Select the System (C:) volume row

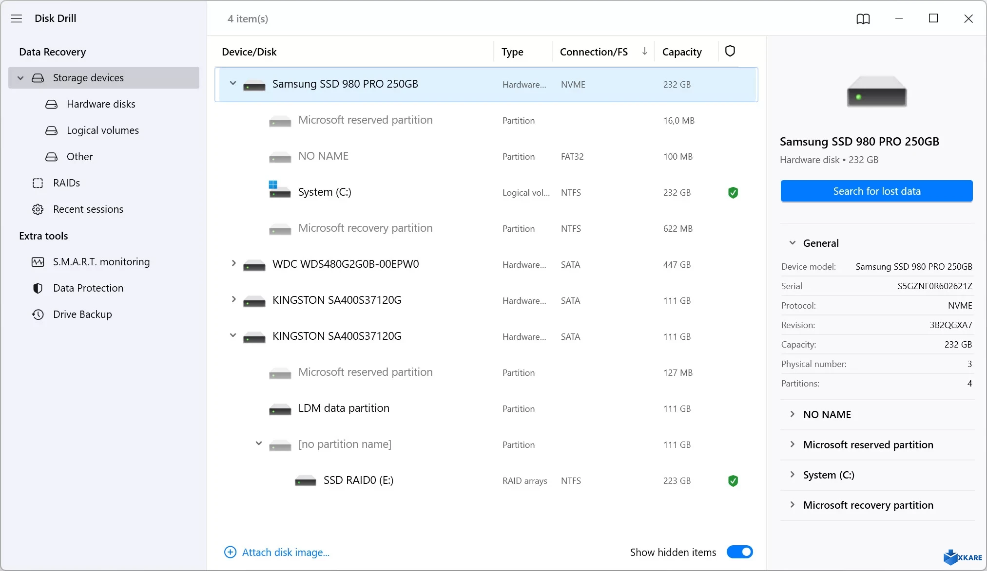point(486,193)
